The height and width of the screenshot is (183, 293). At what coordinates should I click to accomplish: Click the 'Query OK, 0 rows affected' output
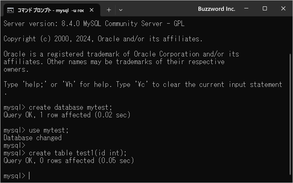click(69, 161)
